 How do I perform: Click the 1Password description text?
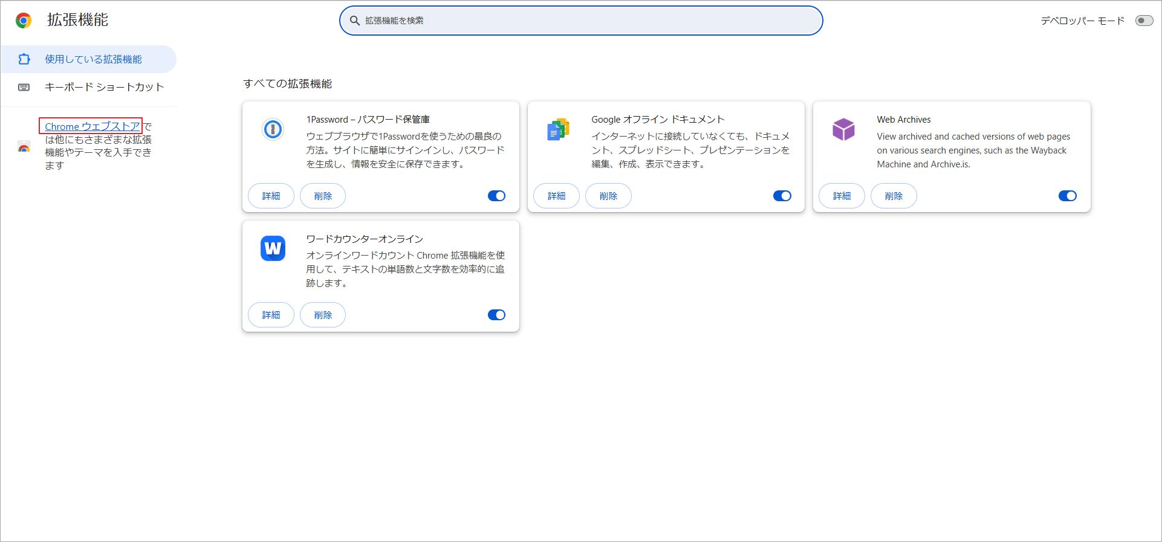[405, 150]
